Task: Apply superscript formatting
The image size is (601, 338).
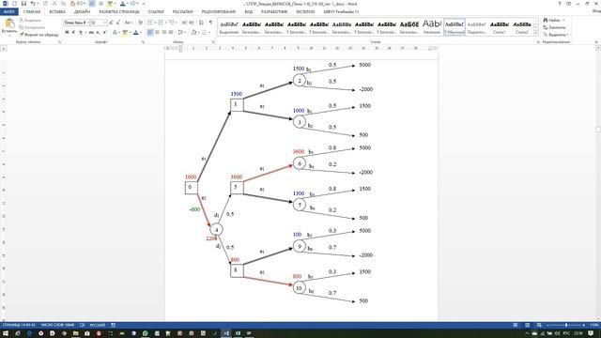Action: click(104, 32)
